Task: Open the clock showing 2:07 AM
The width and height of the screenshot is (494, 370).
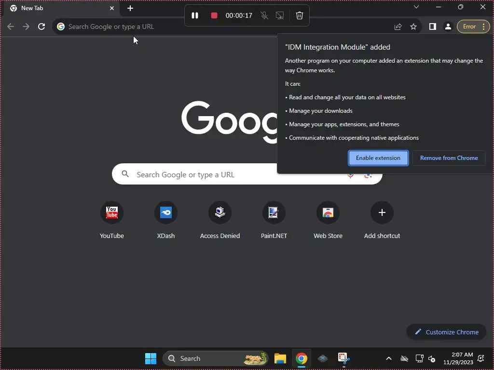Action: click(458, 358)
